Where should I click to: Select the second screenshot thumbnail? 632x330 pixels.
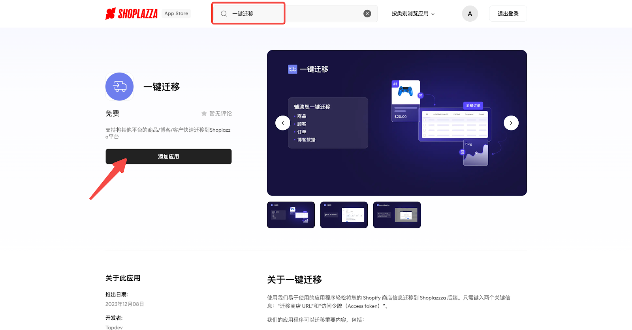344,215
